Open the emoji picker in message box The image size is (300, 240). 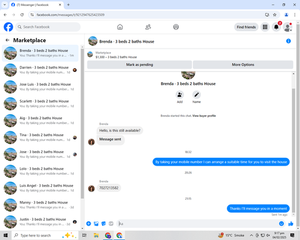pyautogui.click(x=281, y=224)
